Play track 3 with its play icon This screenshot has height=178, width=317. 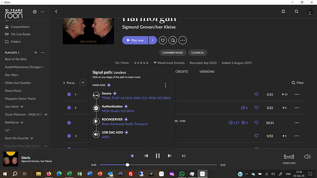(69, 136)
